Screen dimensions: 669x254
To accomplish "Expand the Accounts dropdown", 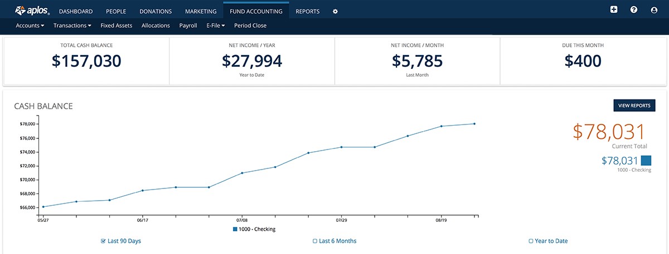I will coord(30,26).
